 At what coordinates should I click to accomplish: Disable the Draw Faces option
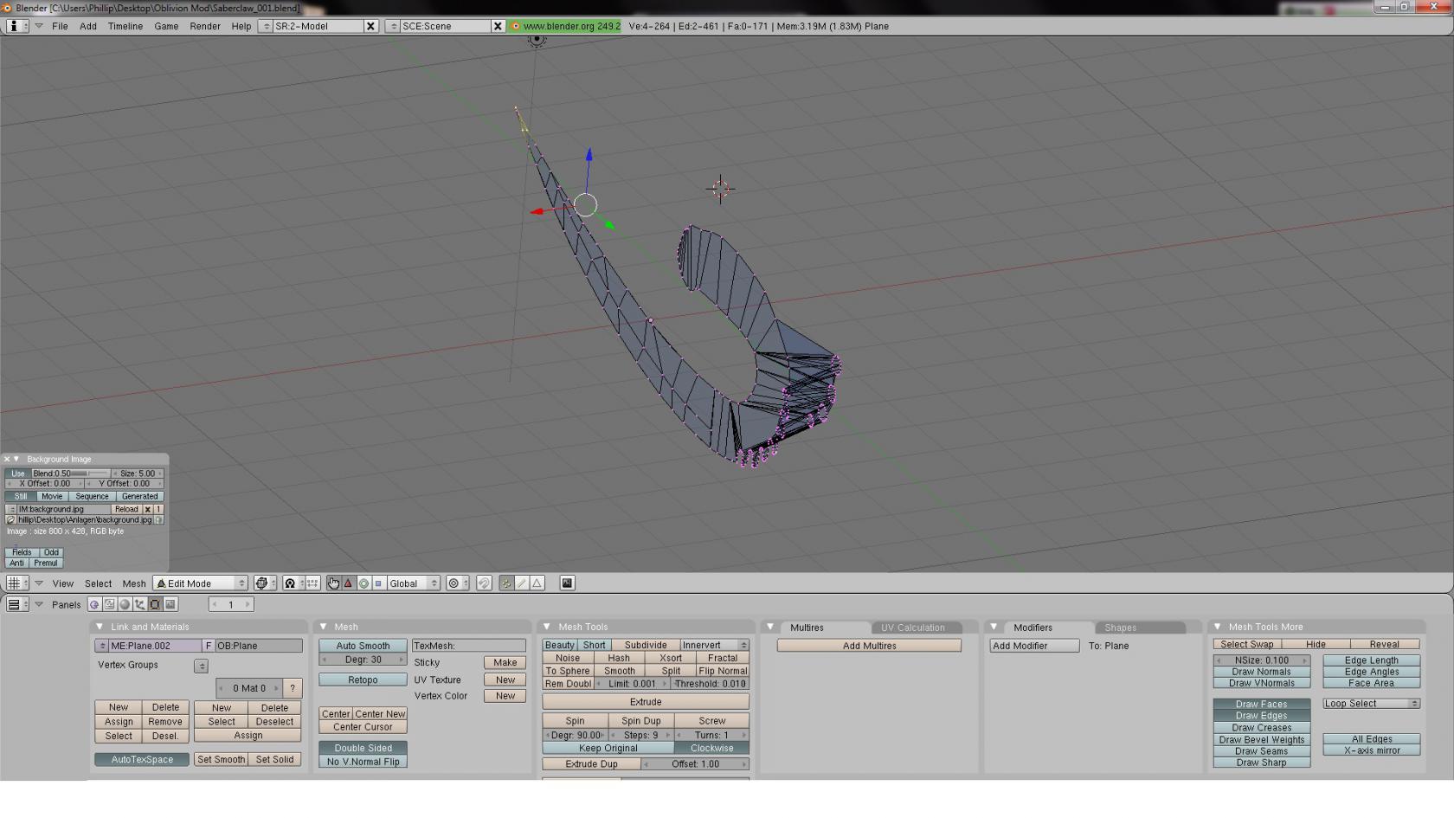(1260, 705)
